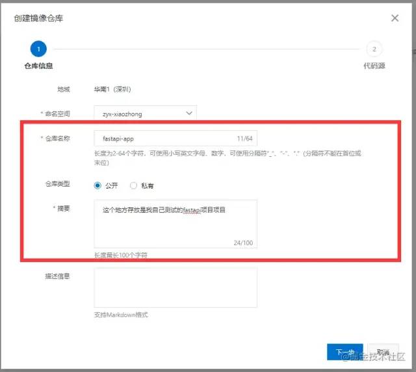The image size is (416, 372).
Task: Click inside the 摘要 text area
Action: (175, 224)
